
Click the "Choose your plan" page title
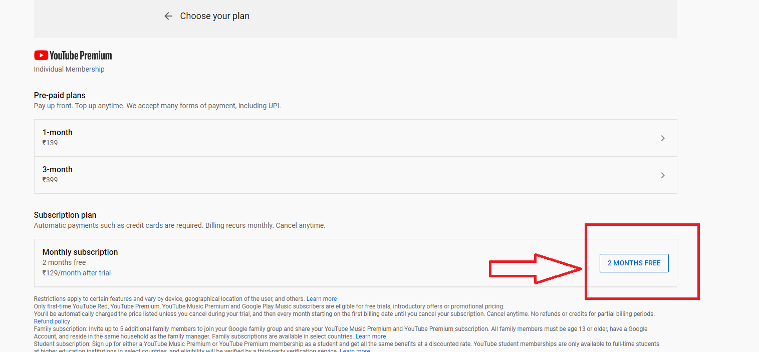pyautogui.click(x=215, y=16)
